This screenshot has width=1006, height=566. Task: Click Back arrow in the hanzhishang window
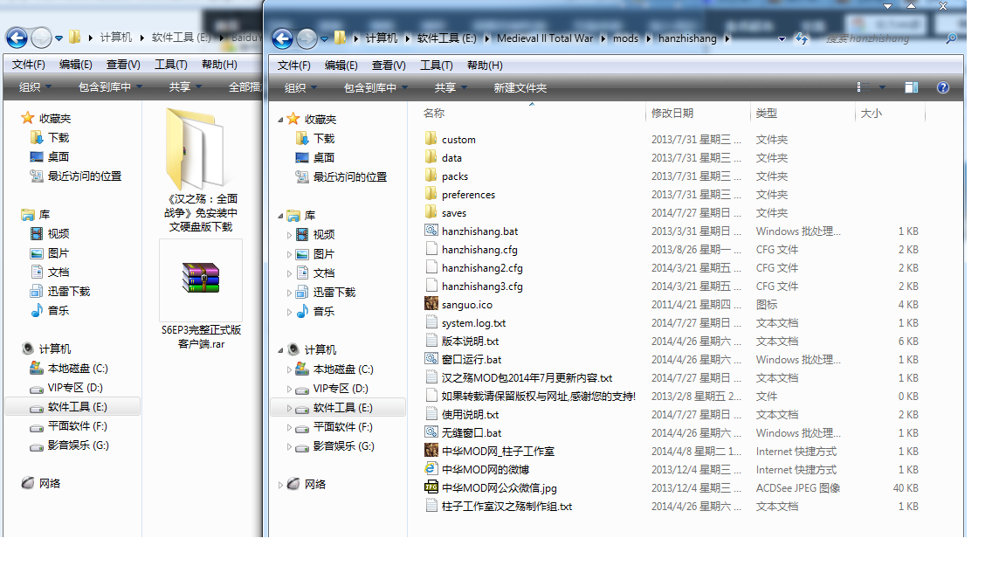(282, 38)
